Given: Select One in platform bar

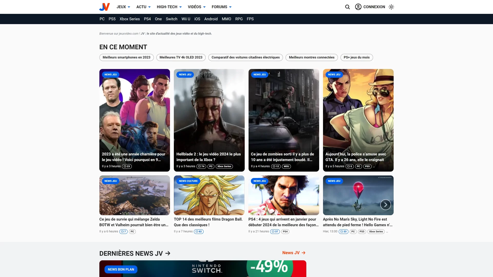Looking at the screenshot, I should click(x=158, y=19).
